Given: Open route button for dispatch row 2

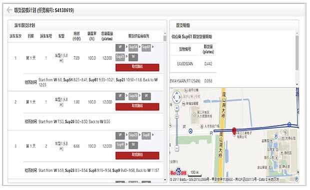Looking at the screenshot, I should (137, 106).
